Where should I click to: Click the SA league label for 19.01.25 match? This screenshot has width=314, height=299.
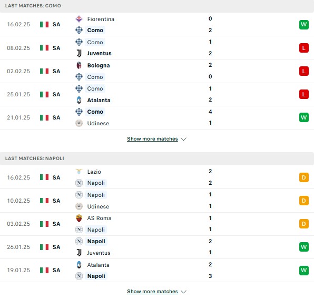click(56, 270)
